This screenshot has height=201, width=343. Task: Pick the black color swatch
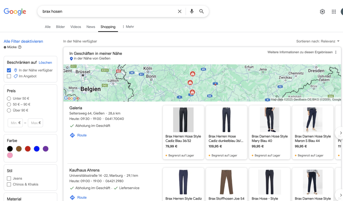(x=10, y=149)
